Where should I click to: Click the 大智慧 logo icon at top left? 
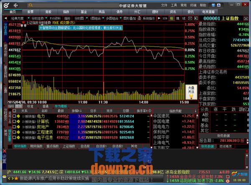click(x=6, y=5)
